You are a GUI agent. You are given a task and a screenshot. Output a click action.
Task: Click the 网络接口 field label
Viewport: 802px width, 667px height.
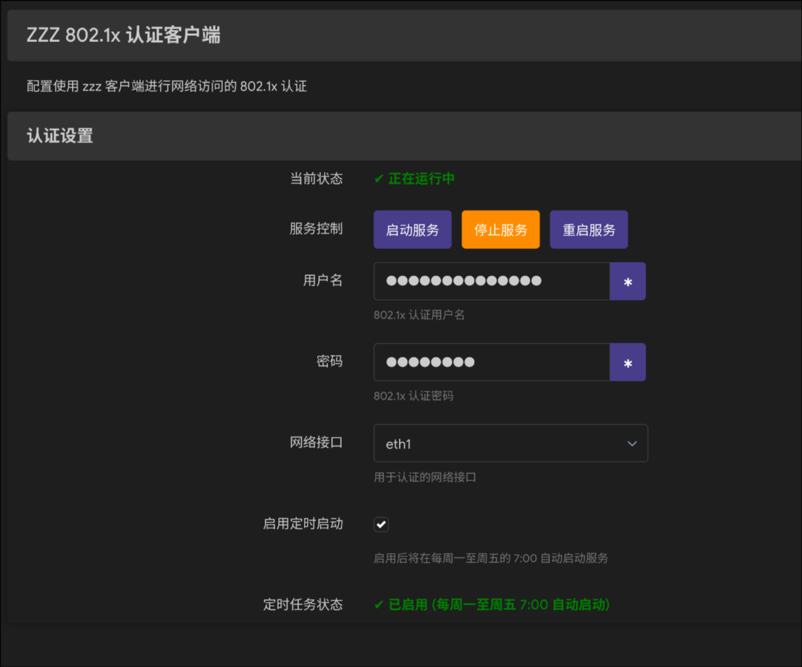pyautogui.click(x=316, y=443)
